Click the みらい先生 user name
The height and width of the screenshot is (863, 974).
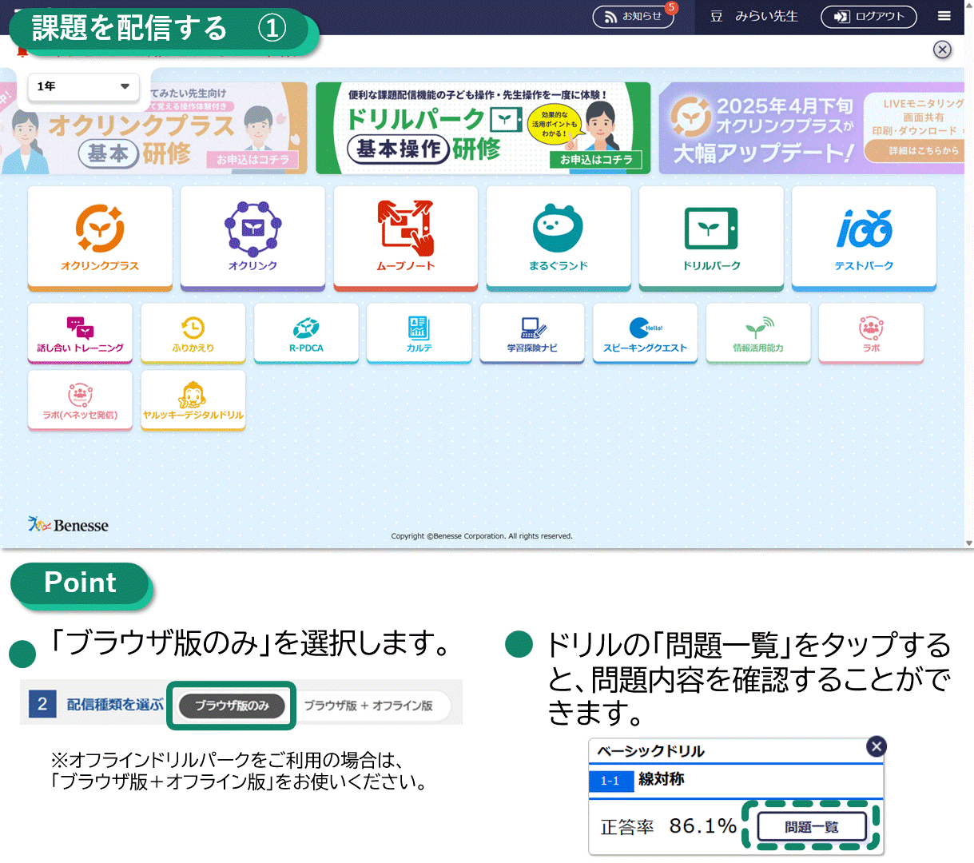pos(766,16)
